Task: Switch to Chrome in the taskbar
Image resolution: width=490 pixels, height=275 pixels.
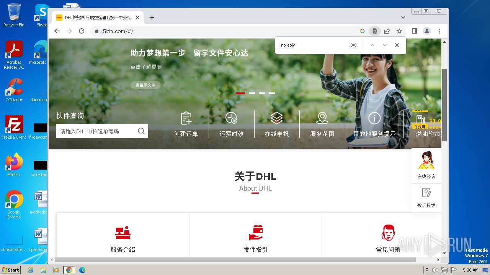Action: click(69, 270)
